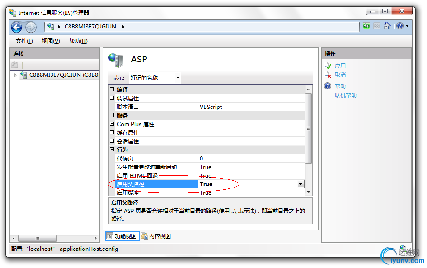Click vertical scrollbar thumb in property grid
This screenshot has height=268, width=427.
308,128
